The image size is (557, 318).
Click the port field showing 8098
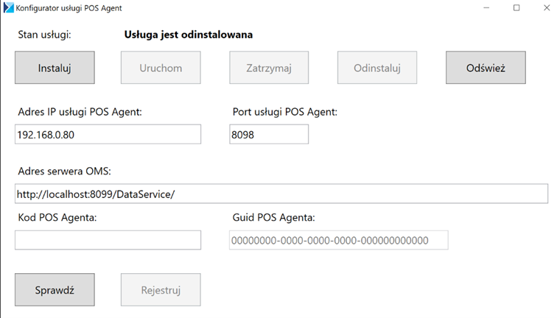pyautogui.click(x=269, y=135)
